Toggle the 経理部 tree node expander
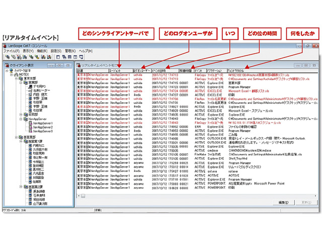Viewport: 322px width, 242px height. [x=21, y=114]
